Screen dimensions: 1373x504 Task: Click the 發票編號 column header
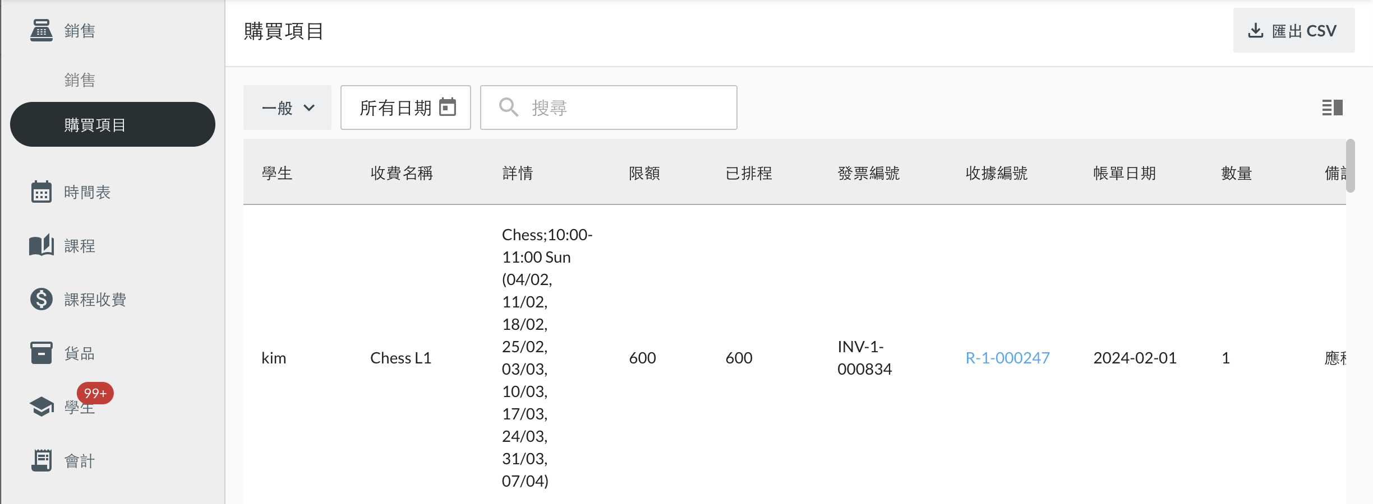tap(869, 173)
